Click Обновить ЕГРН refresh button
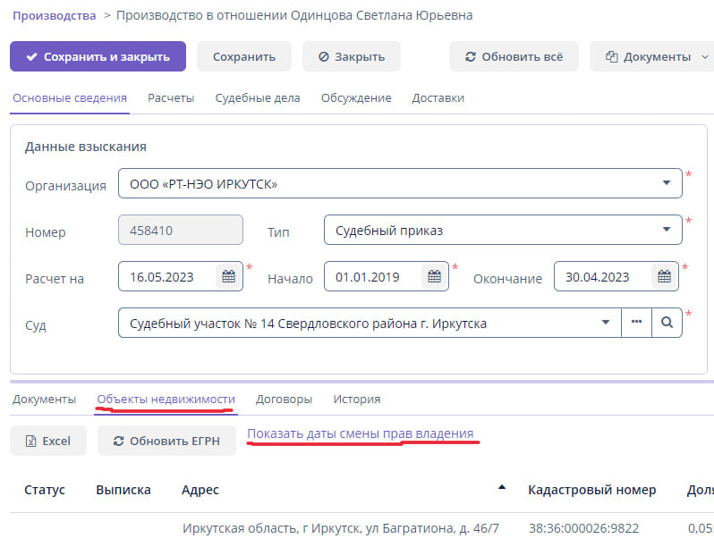 [x=166, y=441]
